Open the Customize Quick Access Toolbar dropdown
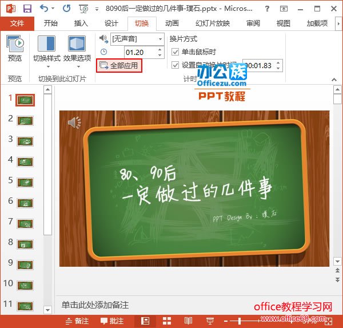 [x=97, y=9]
